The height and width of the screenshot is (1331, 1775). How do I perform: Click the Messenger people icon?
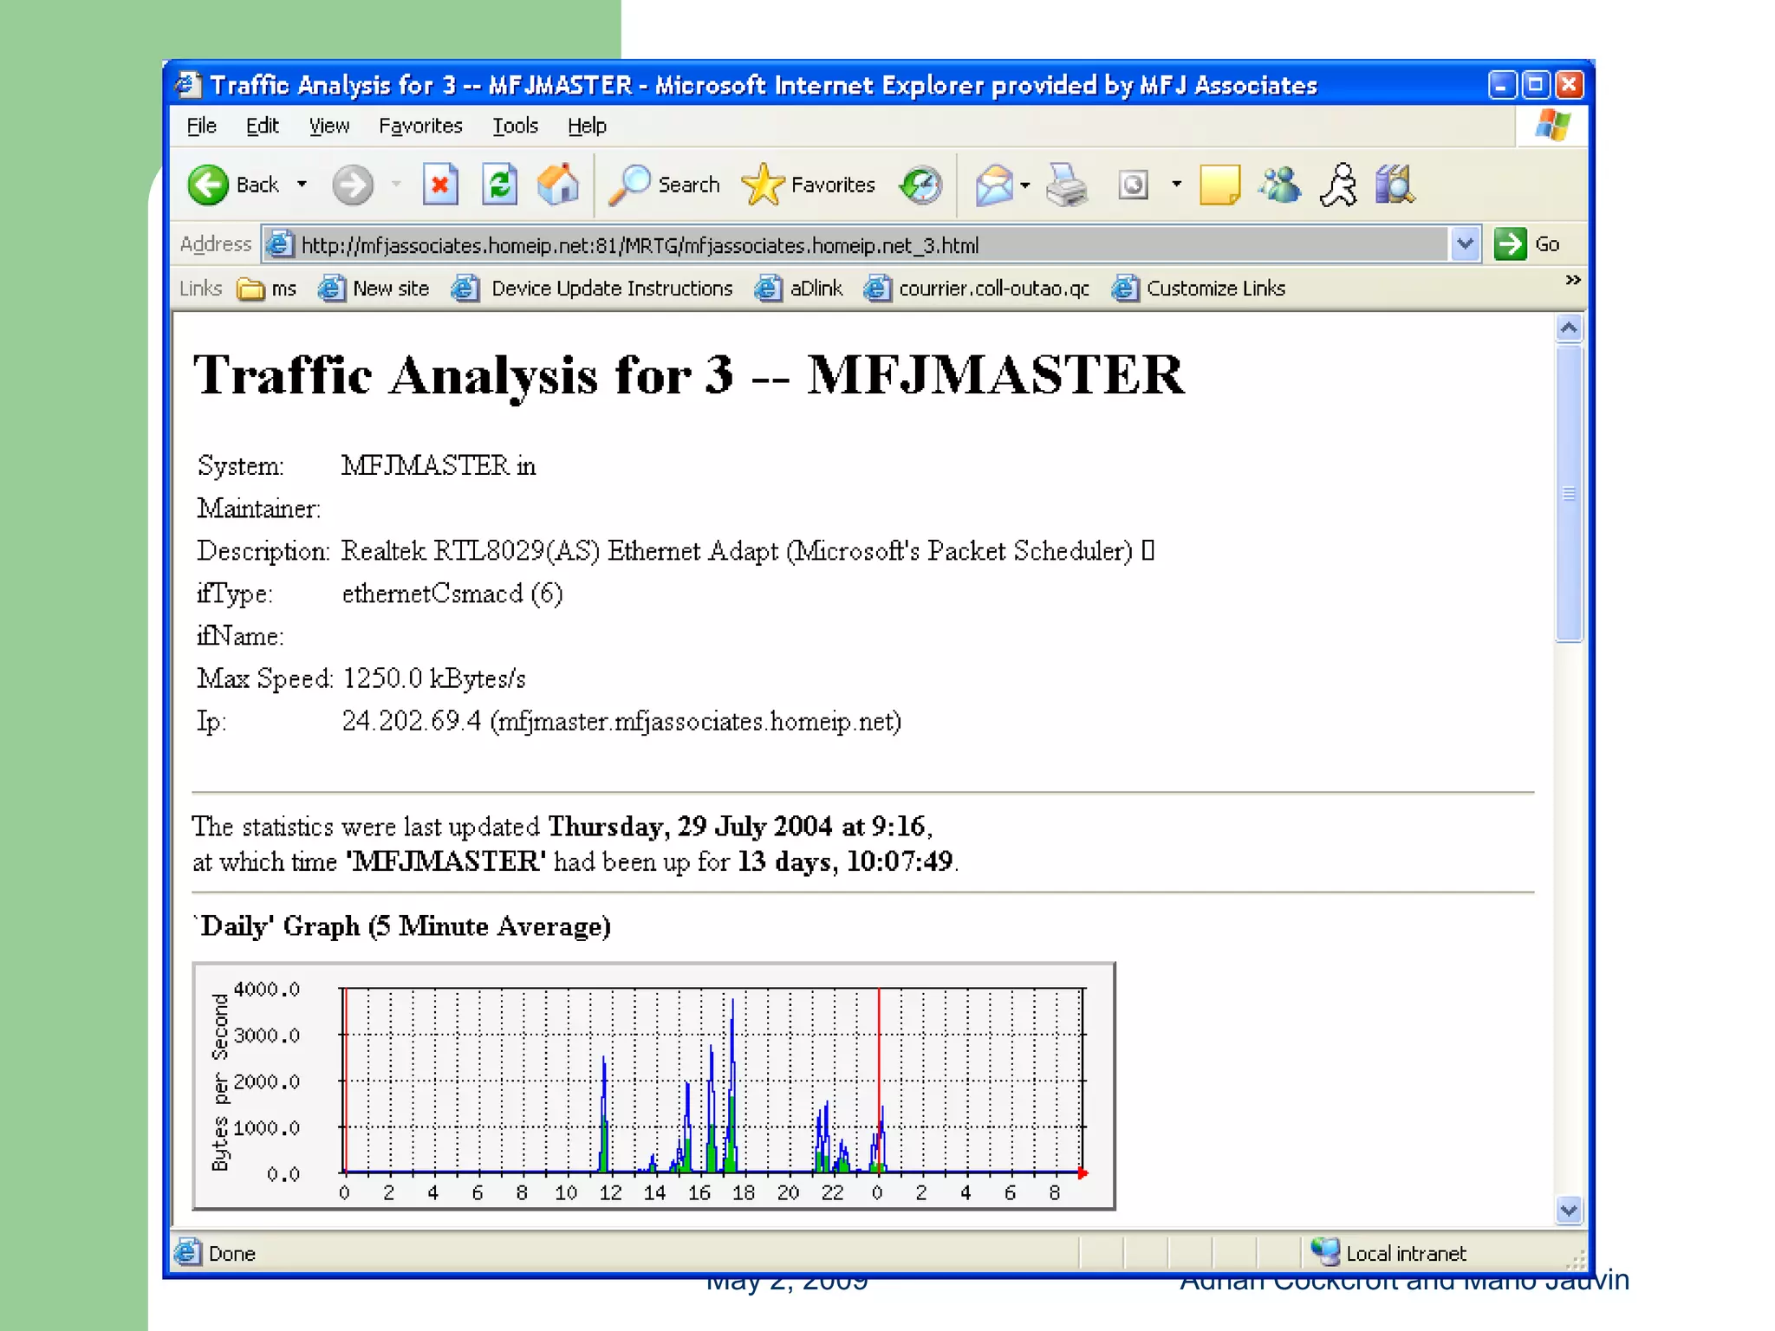[x=1280, y=185]
